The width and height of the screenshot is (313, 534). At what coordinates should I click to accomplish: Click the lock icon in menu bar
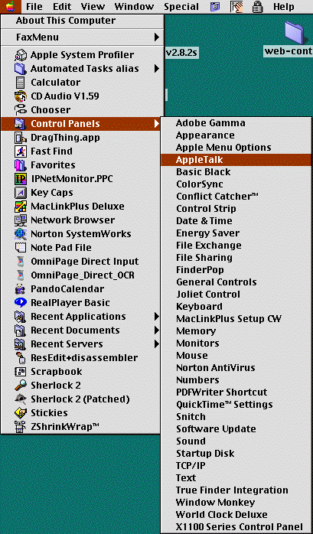[x=256, y=6]
